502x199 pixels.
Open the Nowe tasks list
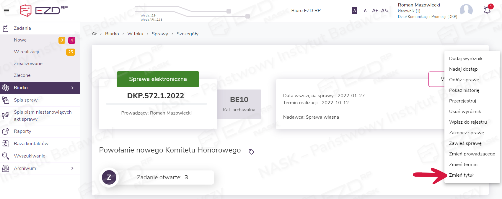(20, 40)
